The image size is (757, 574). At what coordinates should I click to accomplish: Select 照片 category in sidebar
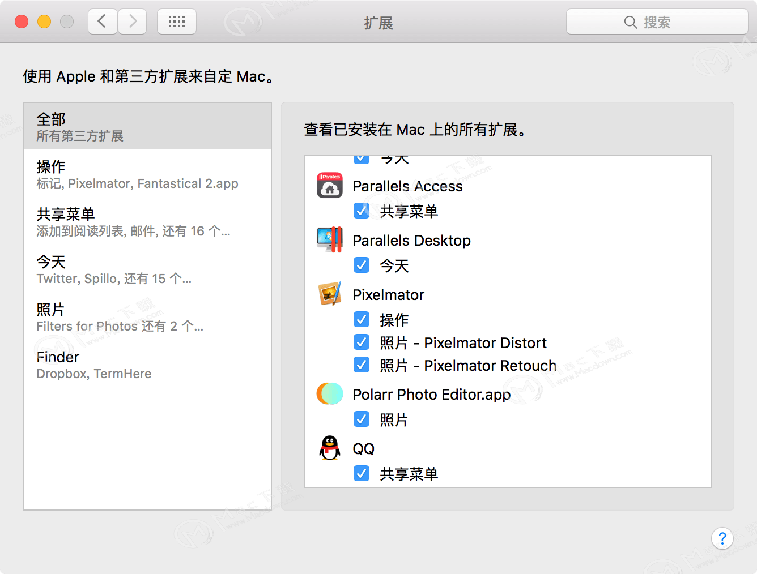click(147, 316)
